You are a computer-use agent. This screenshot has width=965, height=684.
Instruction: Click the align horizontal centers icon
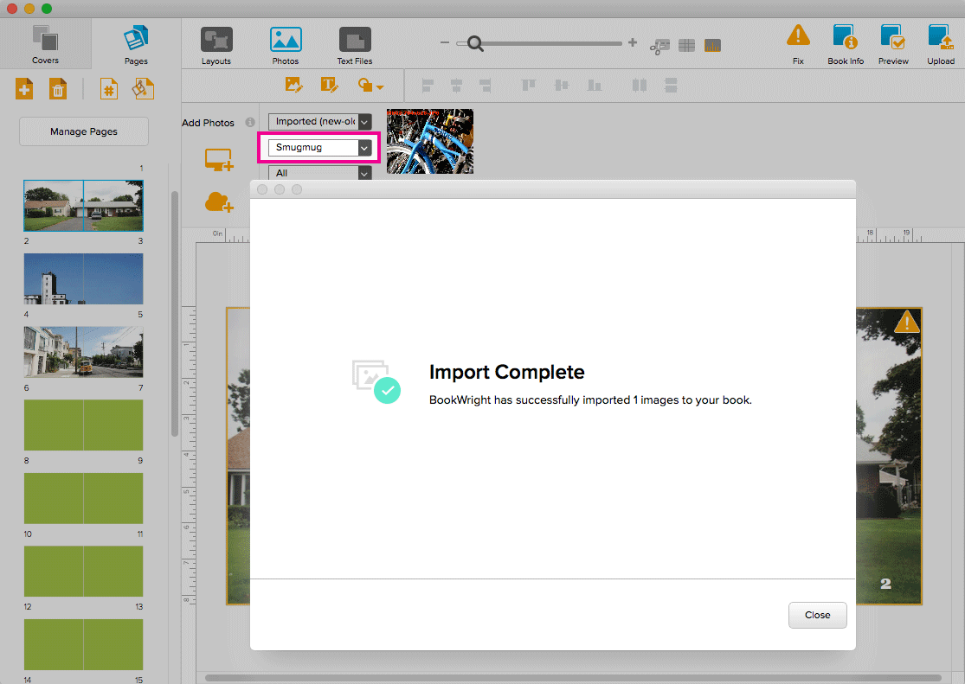tap(456, 86)
